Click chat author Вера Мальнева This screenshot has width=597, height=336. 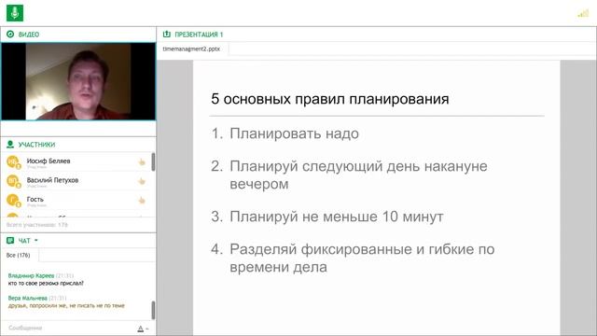[27, 299]
